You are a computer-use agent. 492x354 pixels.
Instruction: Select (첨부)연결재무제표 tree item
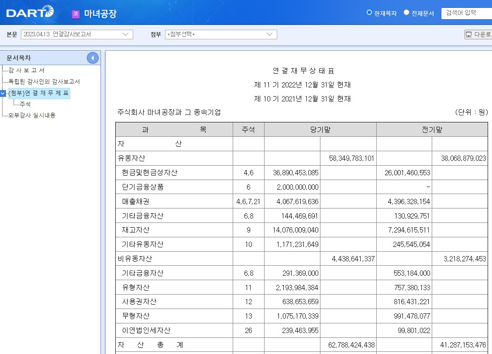coord(38,93)
